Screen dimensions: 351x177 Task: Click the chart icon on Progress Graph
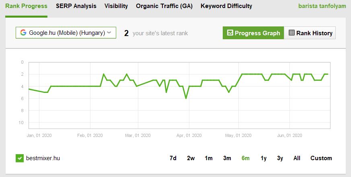(230, 32)
